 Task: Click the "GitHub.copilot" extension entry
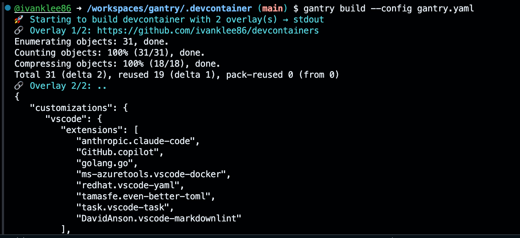pyautogui.click(x=120, y=152)
